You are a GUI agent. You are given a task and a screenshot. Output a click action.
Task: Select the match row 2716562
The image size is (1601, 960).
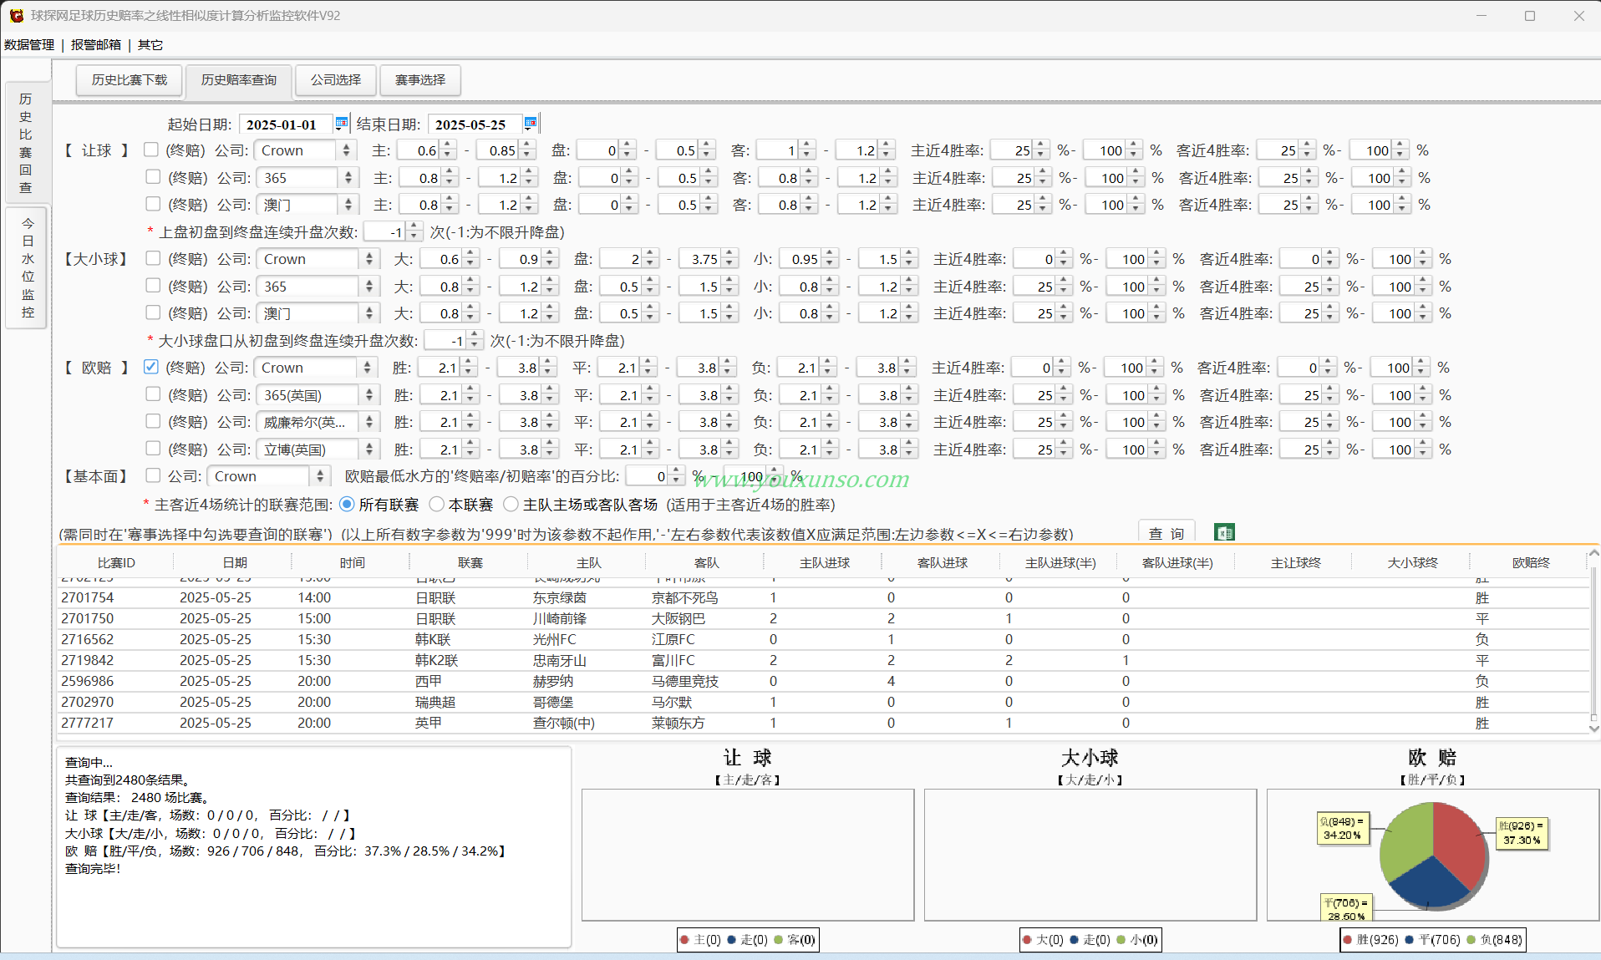(823, 639)
